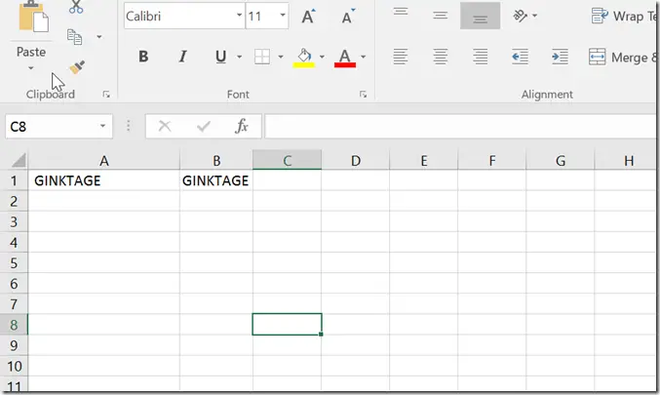Open the Fill Color dropdown arrow
Image resolution: width=660 pixels, height=395 pixels.
coord(322,57)
